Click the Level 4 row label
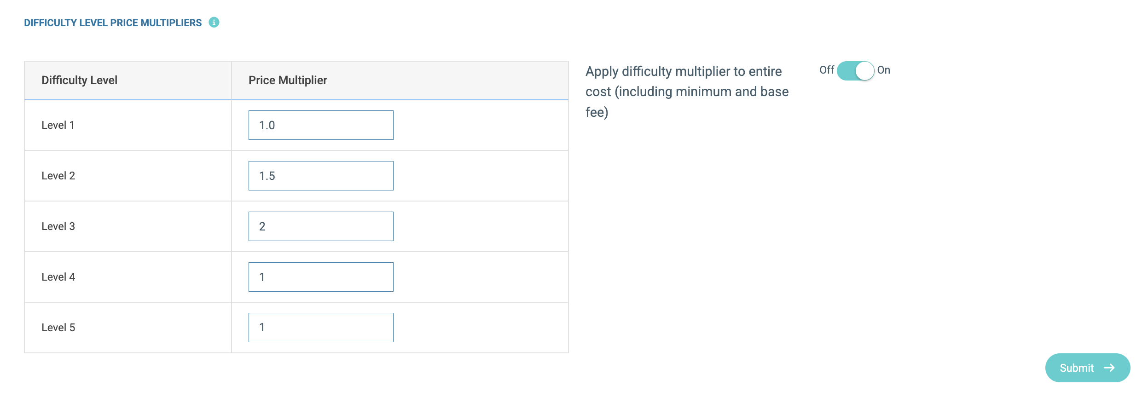Image resolution: width=1148 pixels, height=403 pixels. point(58,277)
